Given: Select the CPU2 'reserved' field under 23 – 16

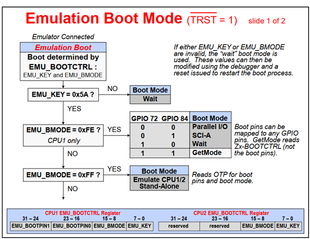Looking at the screenshot, I should pyautogui.click(x=220, y=226).
